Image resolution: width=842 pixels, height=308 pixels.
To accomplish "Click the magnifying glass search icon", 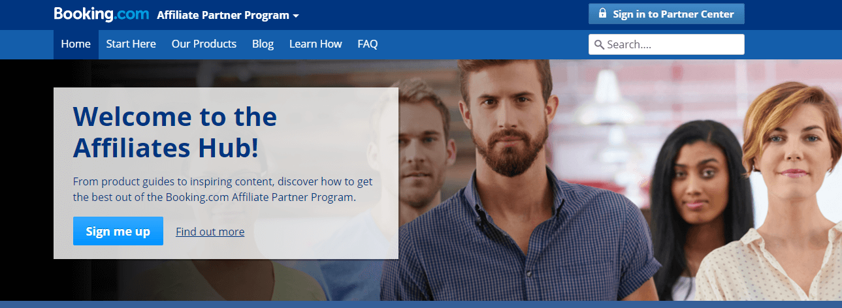I will (x=599, y=45).
